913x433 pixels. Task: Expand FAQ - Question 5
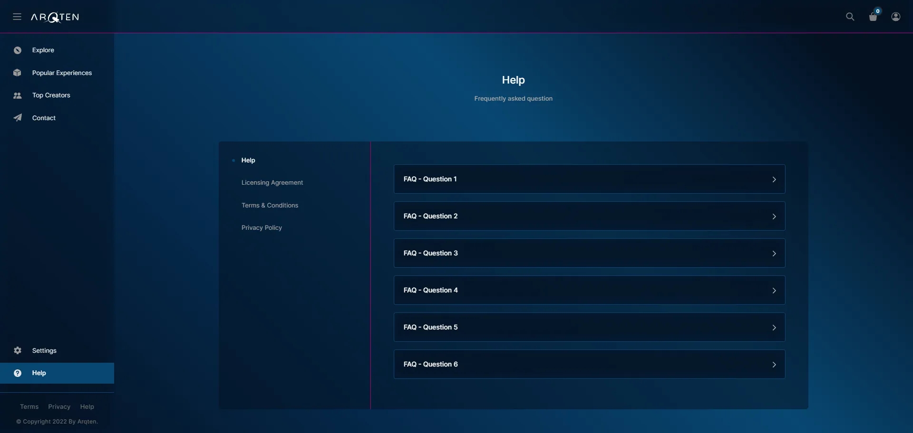pyautogui.click(x=589, y=327)
